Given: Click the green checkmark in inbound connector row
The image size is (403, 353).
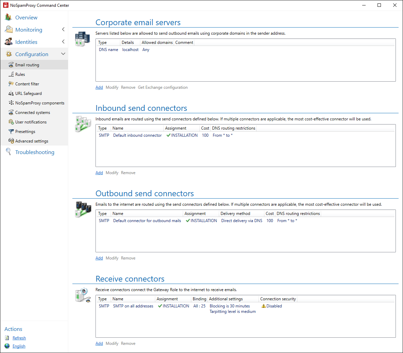Looking at the screenshot, I should [168, 135].
